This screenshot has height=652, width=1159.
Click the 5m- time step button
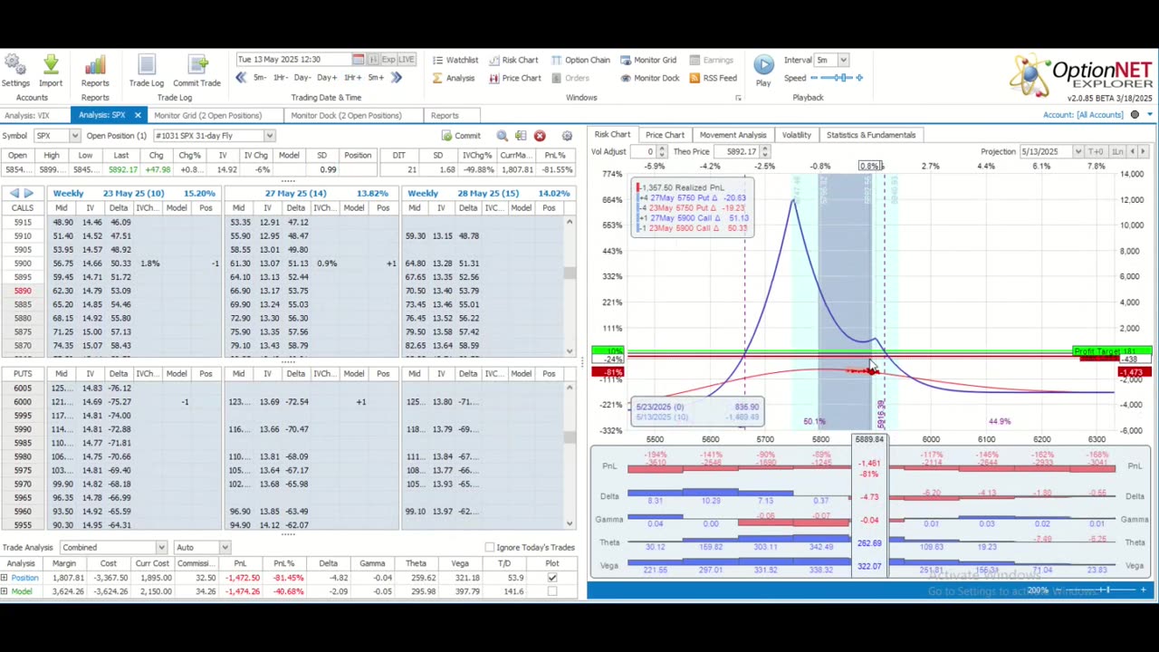260,78
